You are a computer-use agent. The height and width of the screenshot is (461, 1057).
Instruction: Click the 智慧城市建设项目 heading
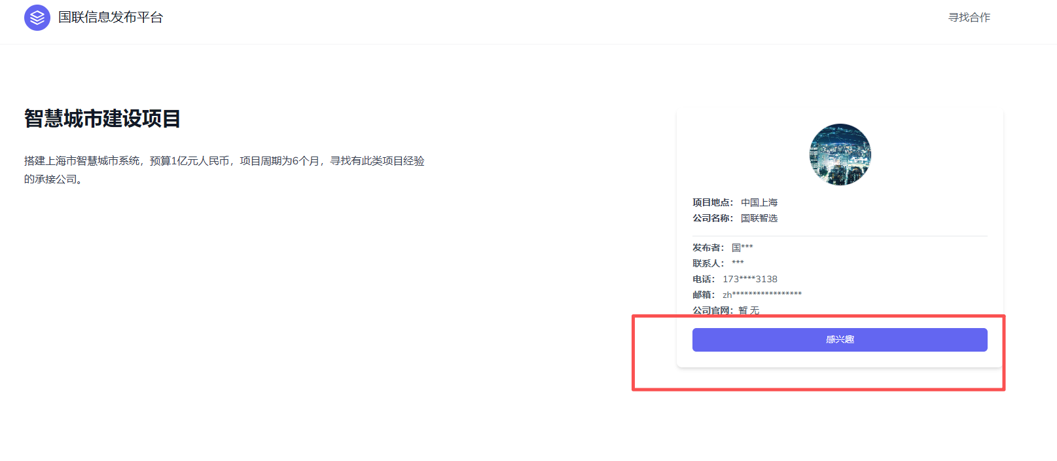coord(103,119)
